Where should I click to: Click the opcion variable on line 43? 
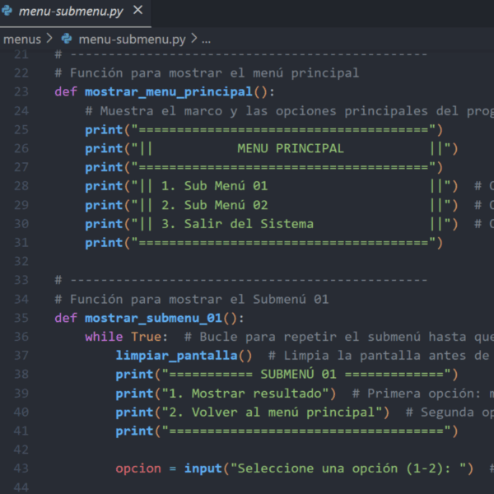pos(138,468)
